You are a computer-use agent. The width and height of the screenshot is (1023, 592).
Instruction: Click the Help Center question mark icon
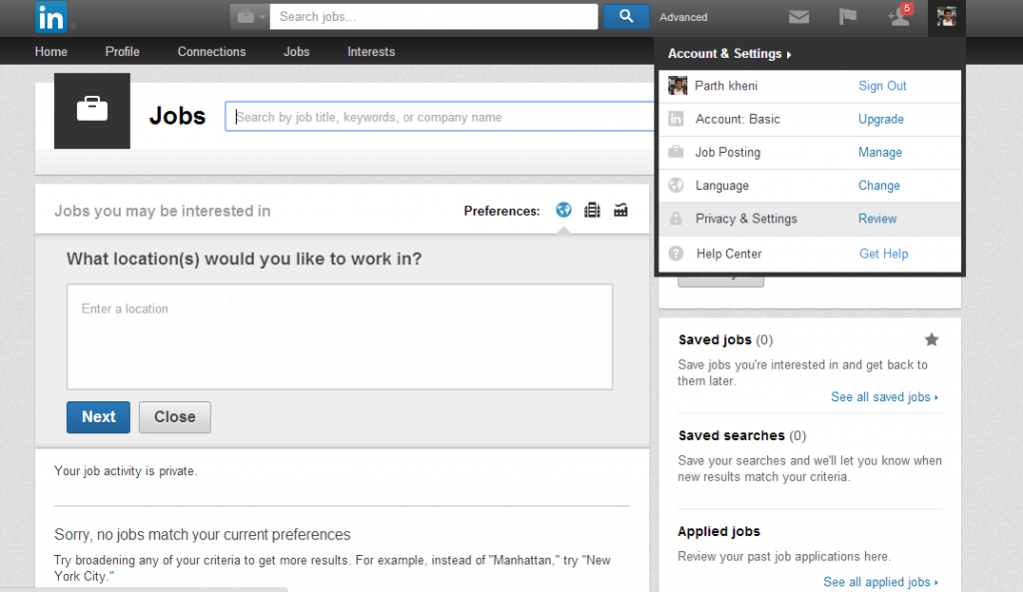pos(676,254)
